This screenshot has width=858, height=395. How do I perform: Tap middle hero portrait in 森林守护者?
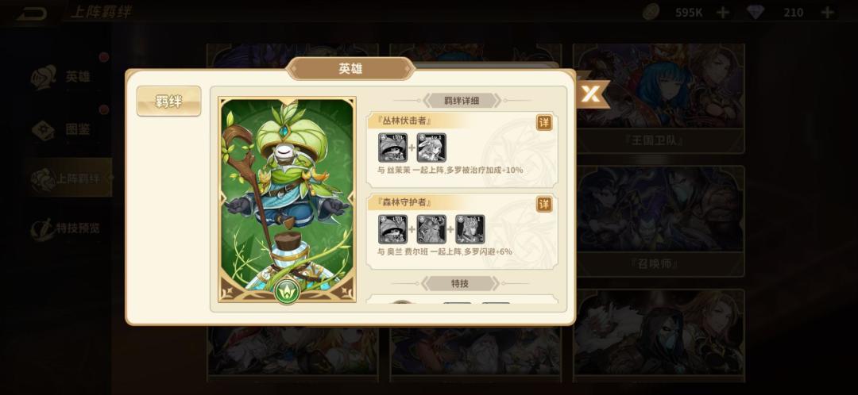tap(431, 229)
